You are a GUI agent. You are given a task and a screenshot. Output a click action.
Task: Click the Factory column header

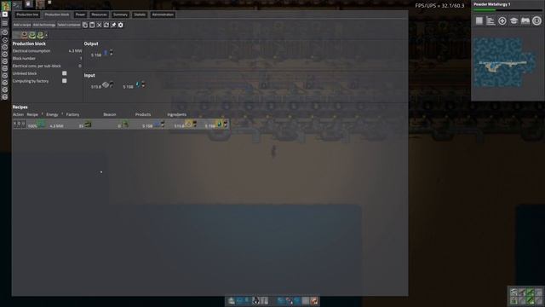coord(72,114)
